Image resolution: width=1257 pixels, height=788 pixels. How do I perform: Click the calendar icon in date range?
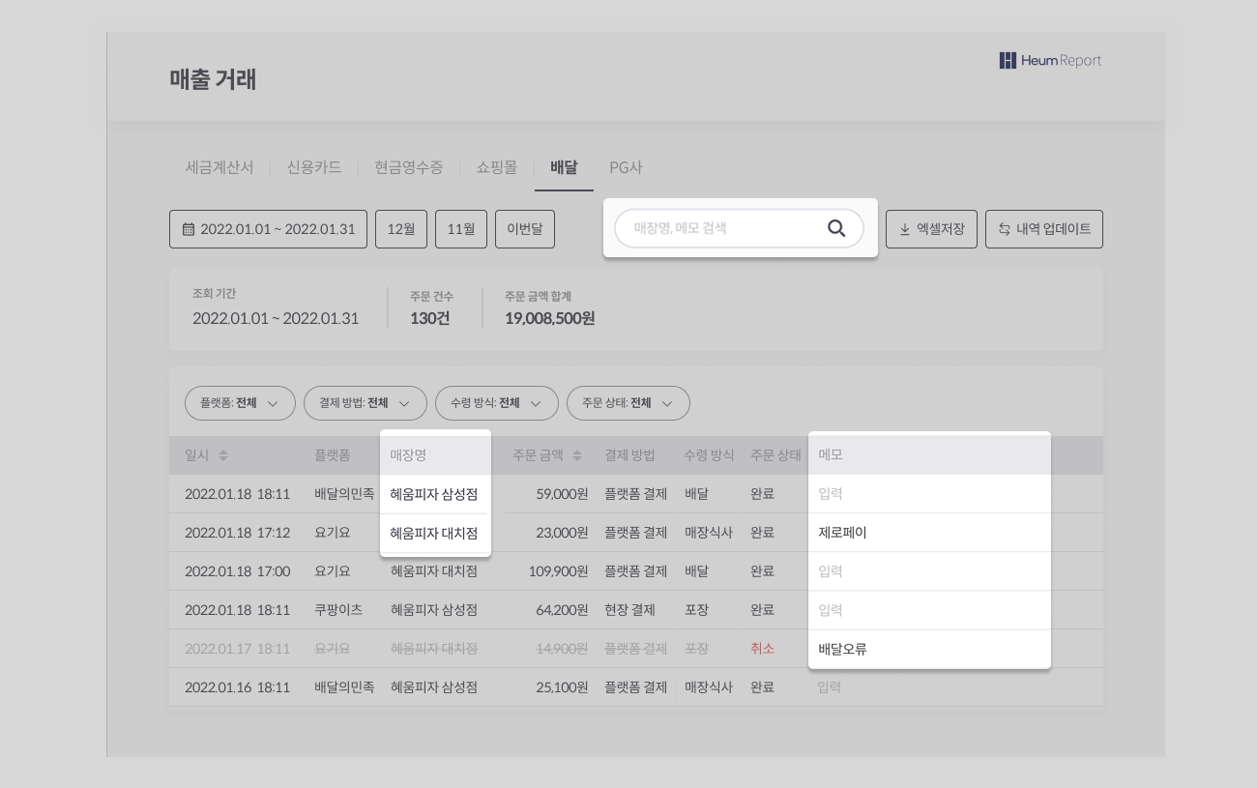tap(188, 229)
